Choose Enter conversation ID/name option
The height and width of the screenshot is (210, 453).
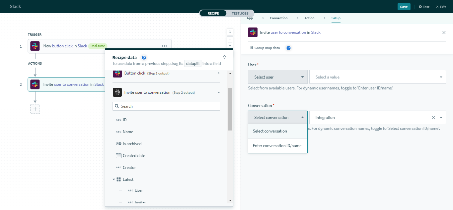tap(277, 146)
